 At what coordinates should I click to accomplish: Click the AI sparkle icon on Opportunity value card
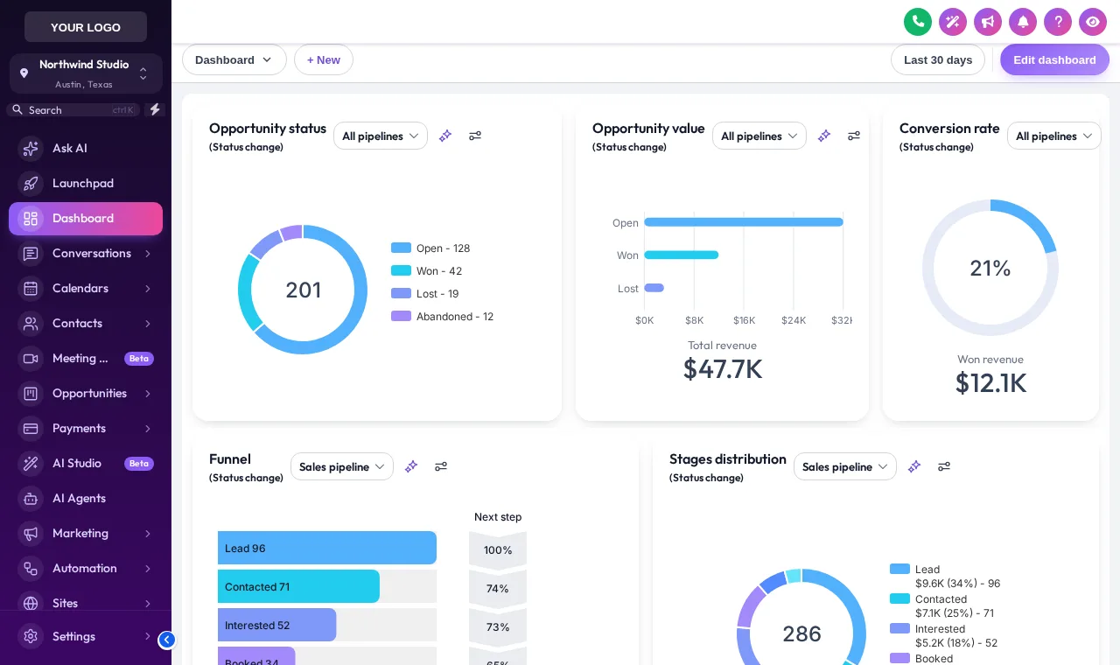(824, 136)
